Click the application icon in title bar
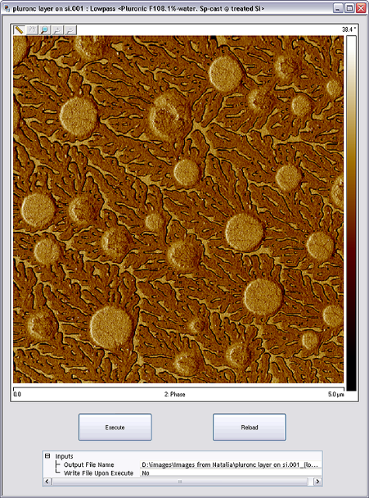This screenshot has width=369, height=498. coord(7,8)
